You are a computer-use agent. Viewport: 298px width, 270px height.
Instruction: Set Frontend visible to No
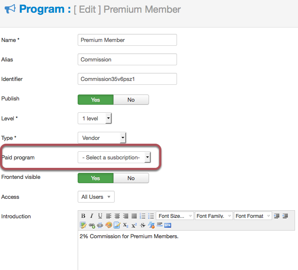131,178
